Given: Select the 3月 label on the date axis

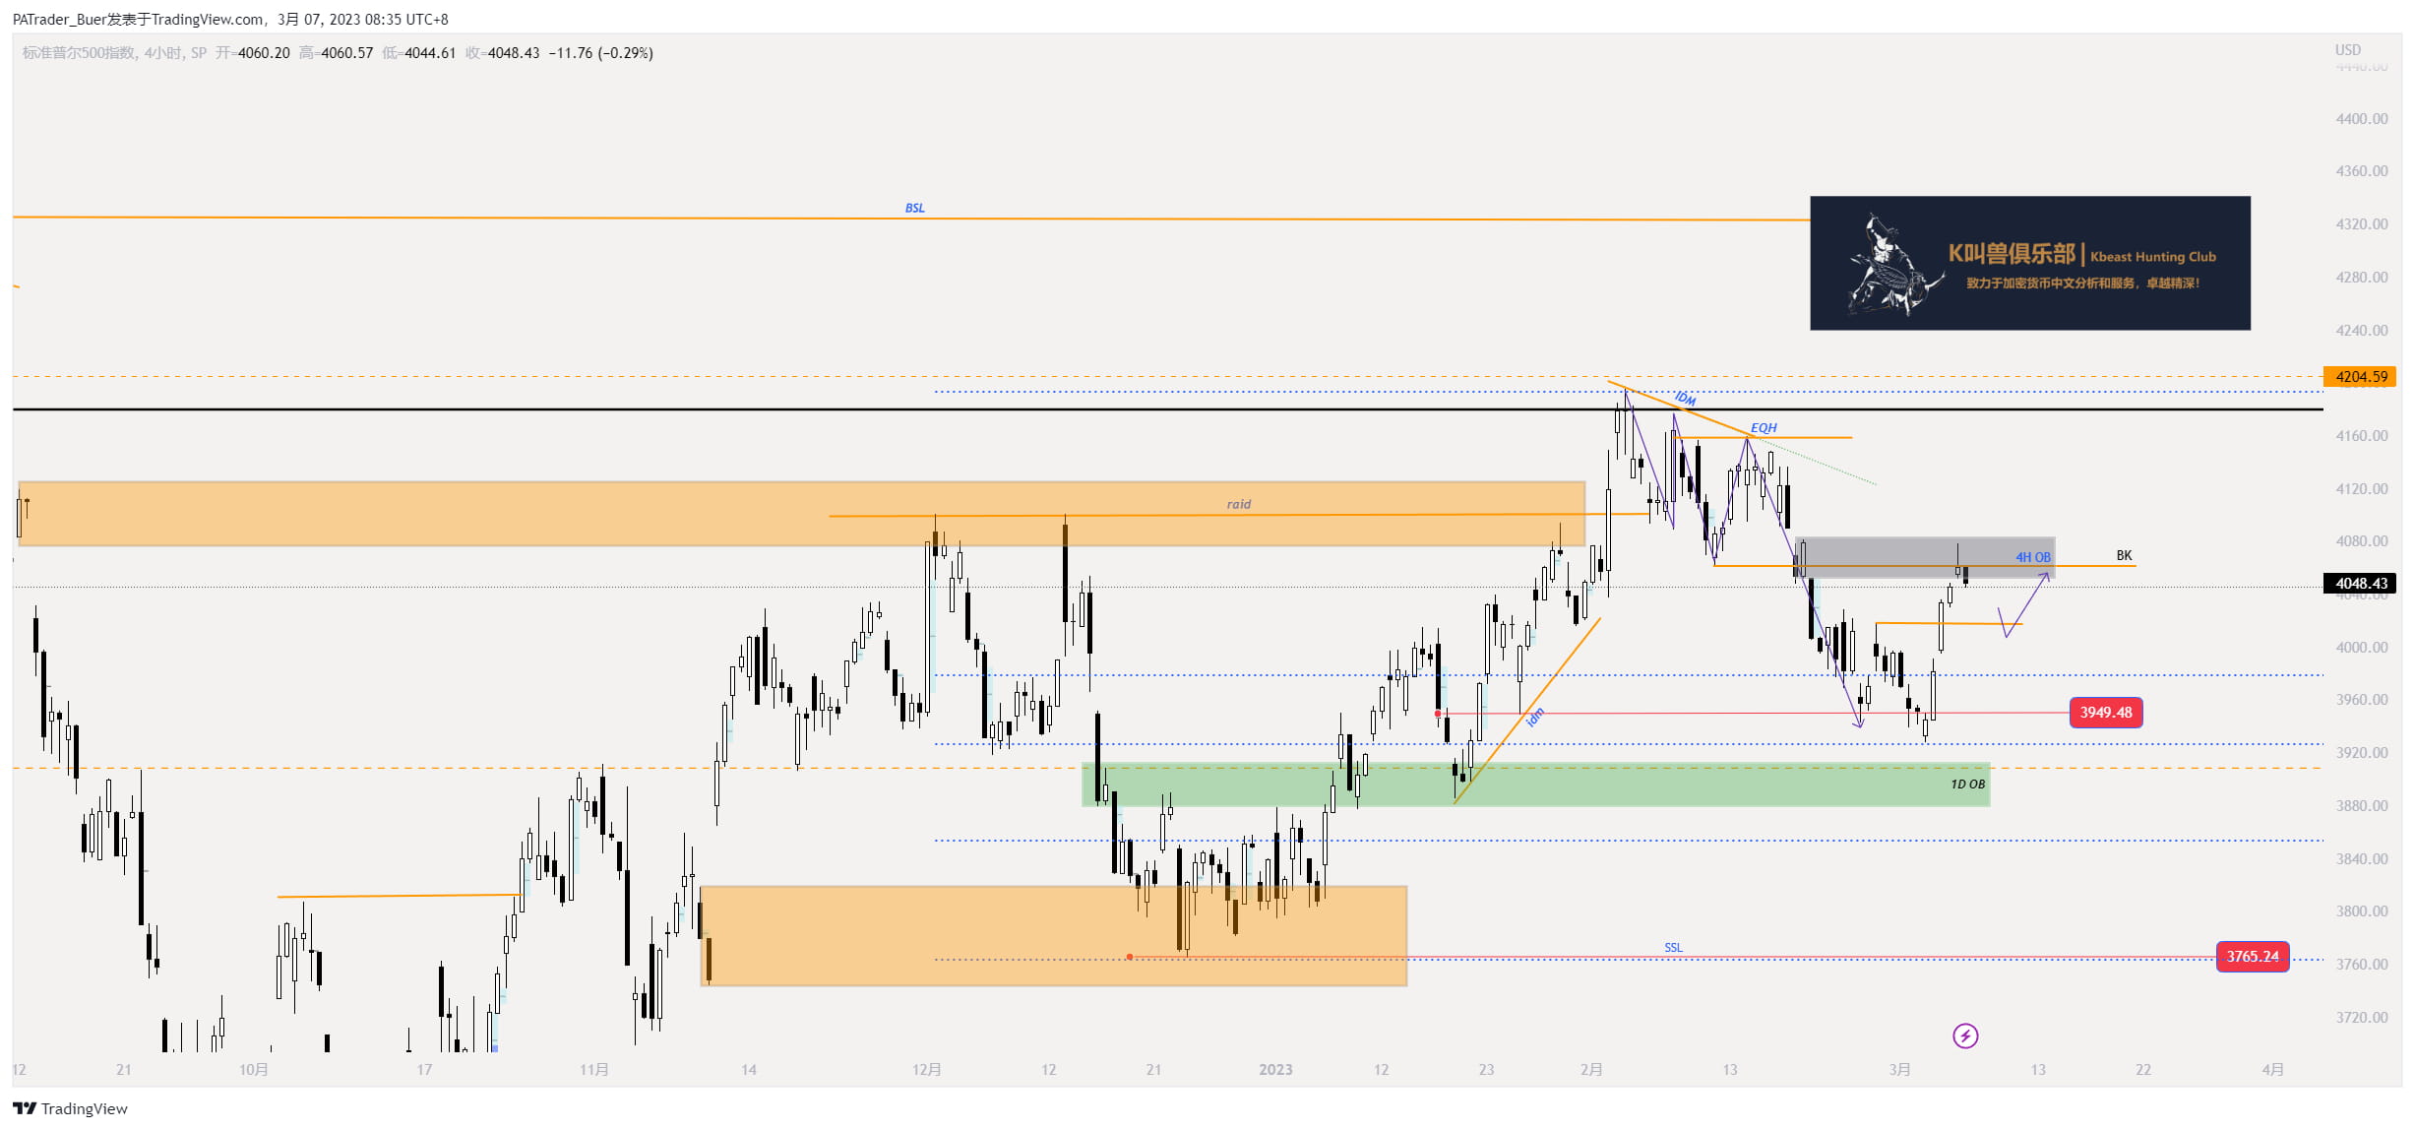Looking at the screenshot, I should [x=1901, y=1069].
